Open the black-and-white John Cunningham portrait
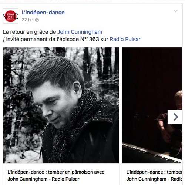185x185 pixels. [61, 105]
